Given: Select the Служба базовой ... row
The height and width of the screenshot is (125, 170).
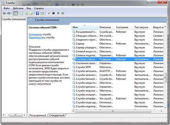Looking at the screenshot, I should 118,79.
